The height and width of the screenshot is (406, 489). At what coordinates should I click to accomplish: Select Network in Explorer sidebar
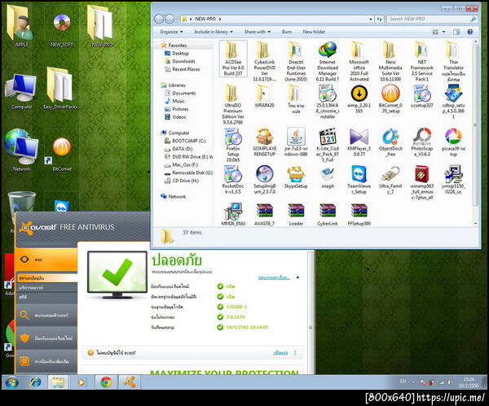coord(173,197)
